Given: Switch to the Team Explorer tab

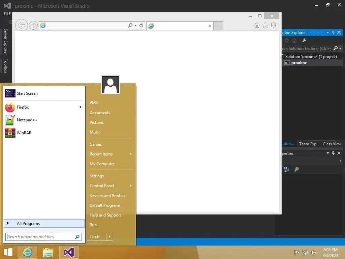Looking at the screenshot, I should coord(309,144).
